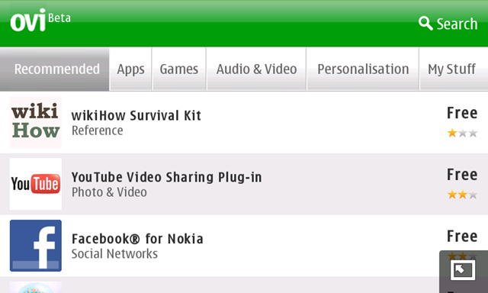Open the wikiHow Survival Kit title

click(136, 115)
